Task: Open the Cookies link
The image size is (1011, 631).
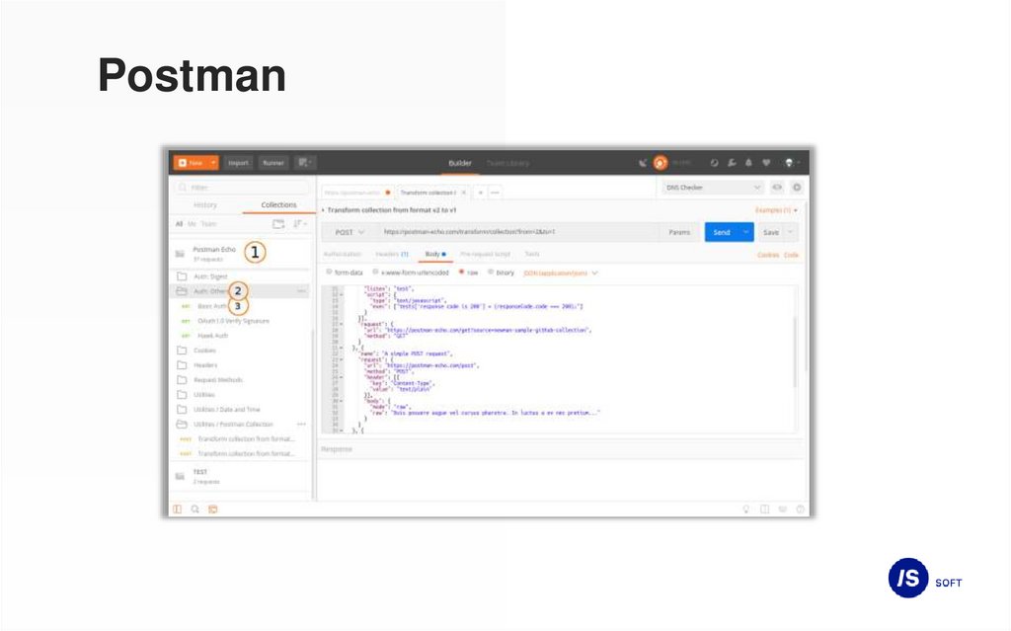Action: [768, 255]
